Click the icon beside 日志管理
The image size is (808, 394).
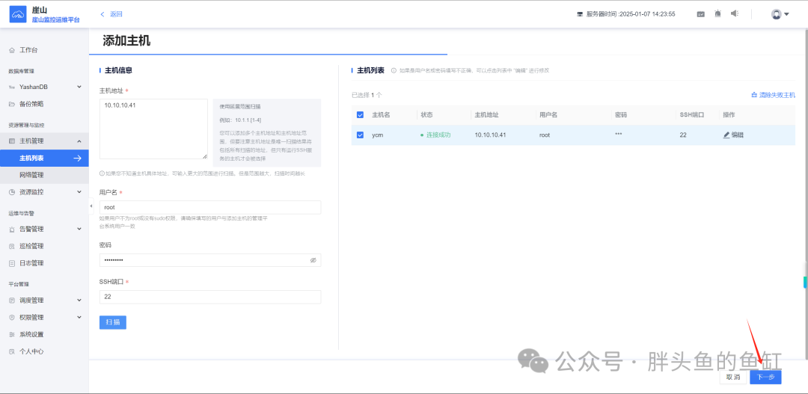[12, 263]
